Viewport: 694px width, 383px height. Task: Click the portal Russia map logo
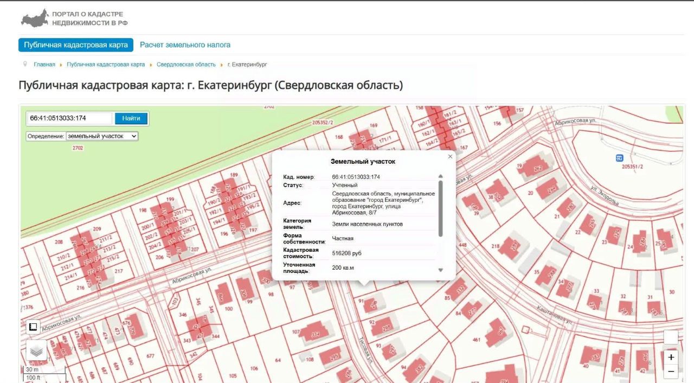35,18
